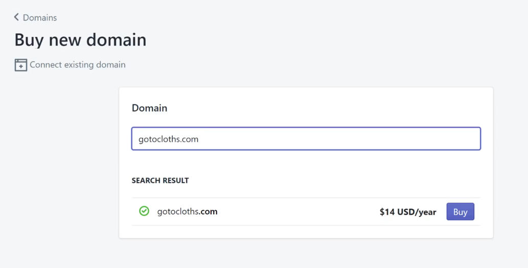Click the green availability checkmark icon

pos(144,211)
